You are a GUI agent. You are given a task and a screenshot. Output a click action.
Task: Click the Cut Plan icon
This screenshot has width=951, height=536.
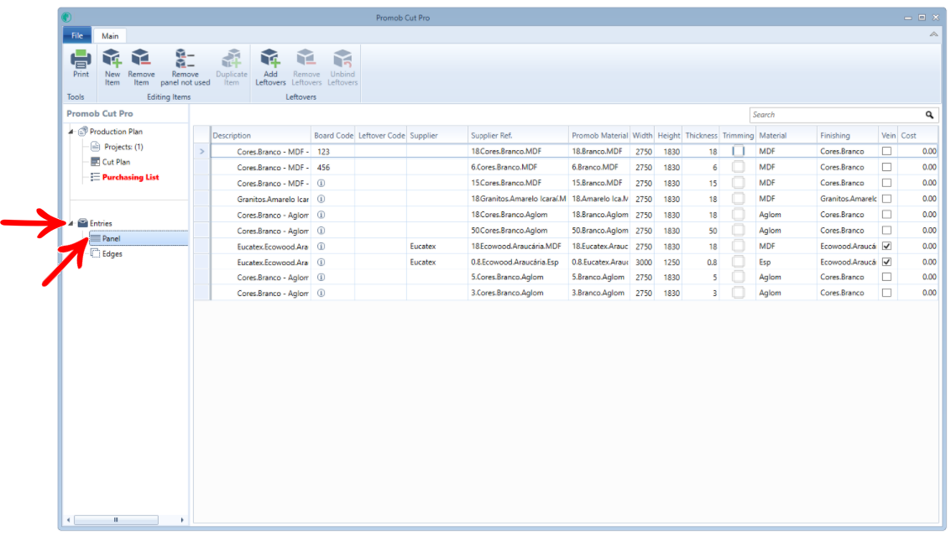pyautogui.click(x=95, y=162)
